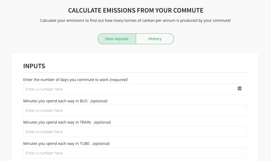The image size is (271, 161).
Task: Click the "Calculate Emissions From Your Commute" heading
Action: [x=135, y=11]
